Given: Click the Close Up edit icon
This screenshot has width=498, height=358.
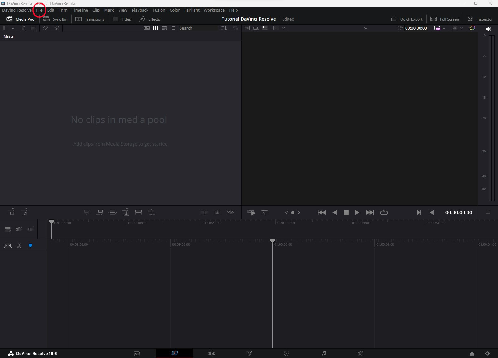Looking at the screenshot, I should coord(125,212).
